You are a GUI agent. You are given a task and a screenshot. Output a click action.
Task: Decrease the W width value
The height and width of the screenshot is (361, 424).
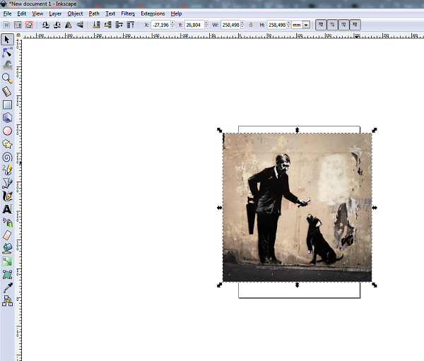click(x=242, y=27)
